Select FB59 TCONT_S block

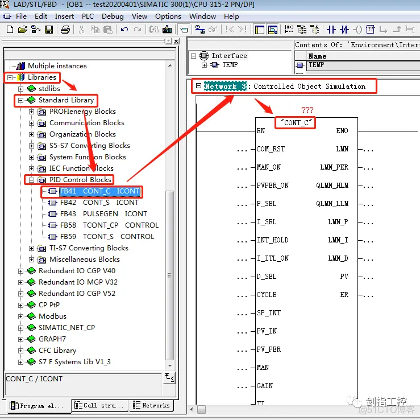click(107, 237)
